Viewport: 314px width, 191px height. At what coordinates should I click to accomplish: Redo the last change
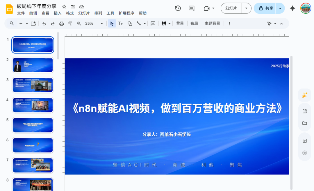[53, 24]
